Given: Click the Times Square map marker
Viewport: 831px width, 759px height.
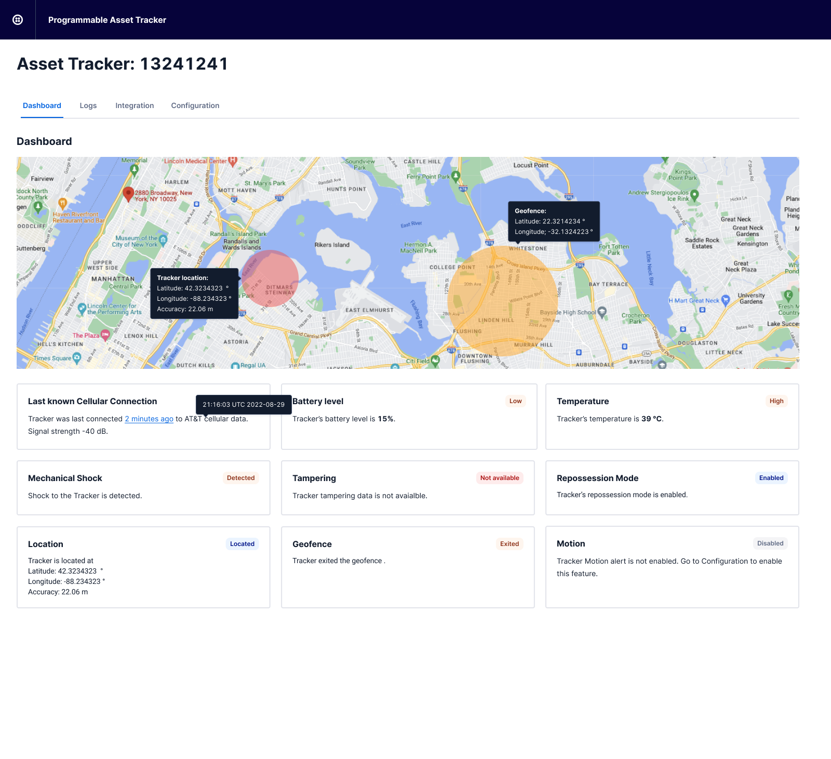Looking at the screenshot, I should pos(77,357).
